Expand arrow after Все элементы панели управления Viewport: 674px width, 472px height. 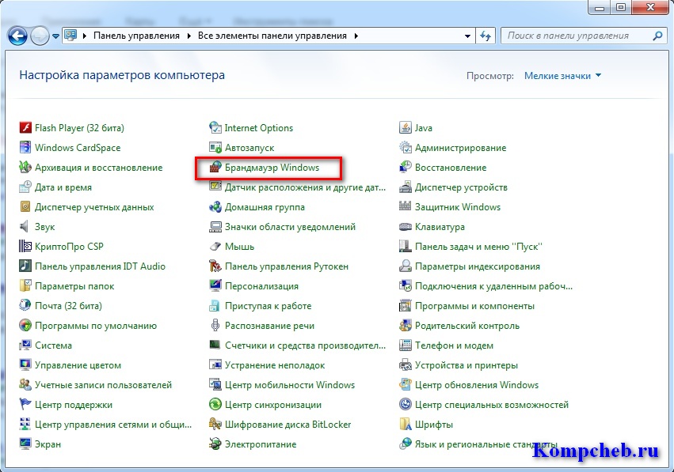tap(356, 36)
